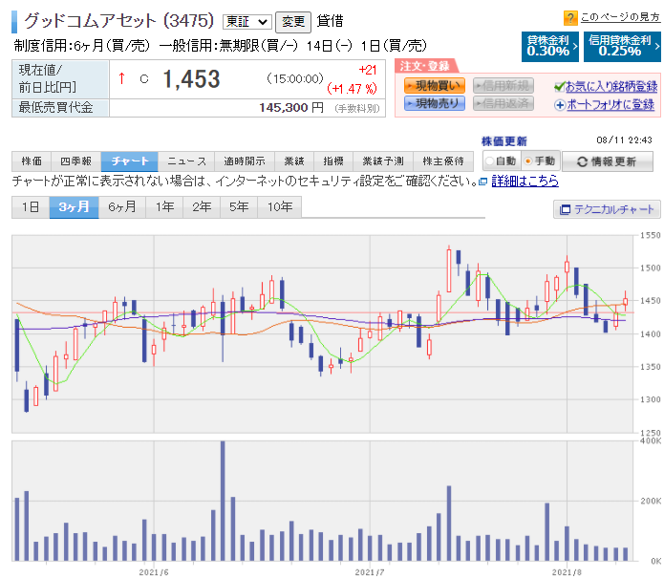Click the red up-arrow price indicator
The width and height of the screenshot is (664, 579).
[122, 78]
